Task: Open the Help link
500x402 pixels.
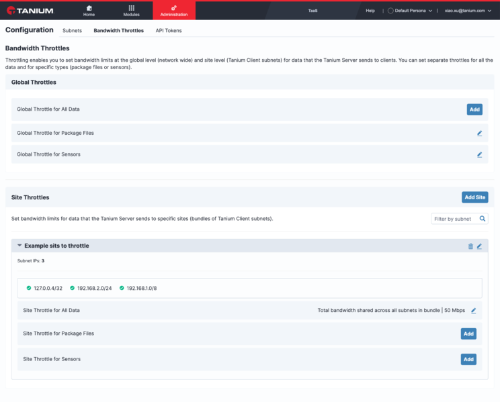Action: tap(370, 11)
